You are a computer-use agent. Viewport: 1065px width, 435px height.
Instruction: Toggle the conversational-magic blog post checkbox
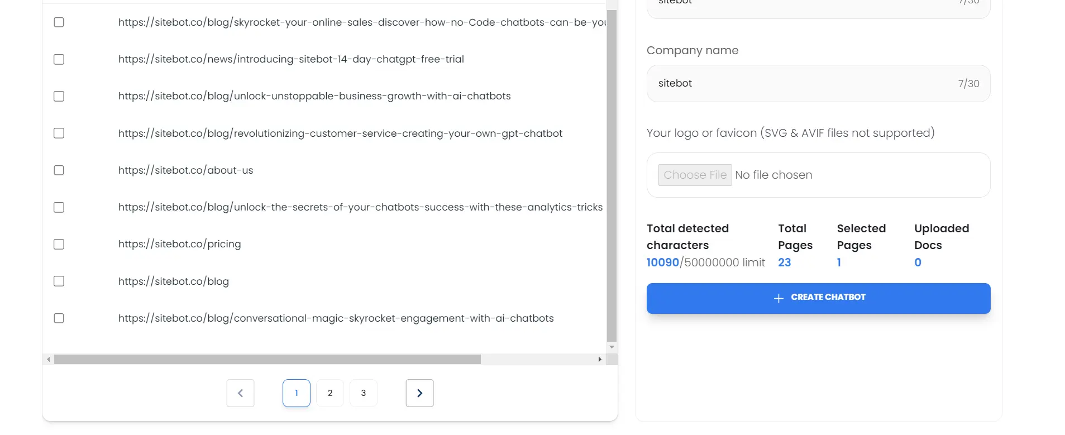pyautogui.click(x=59, y=318)
